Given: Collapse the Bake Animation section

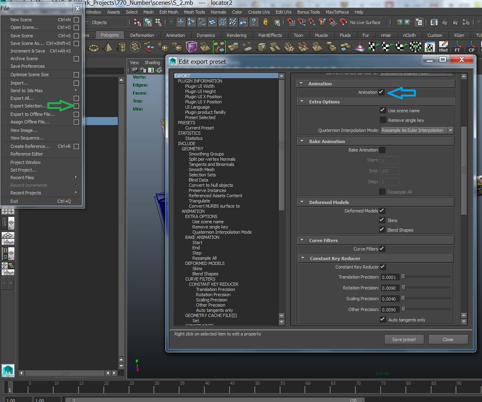Looking at the screenshot, I should point(301,141).
